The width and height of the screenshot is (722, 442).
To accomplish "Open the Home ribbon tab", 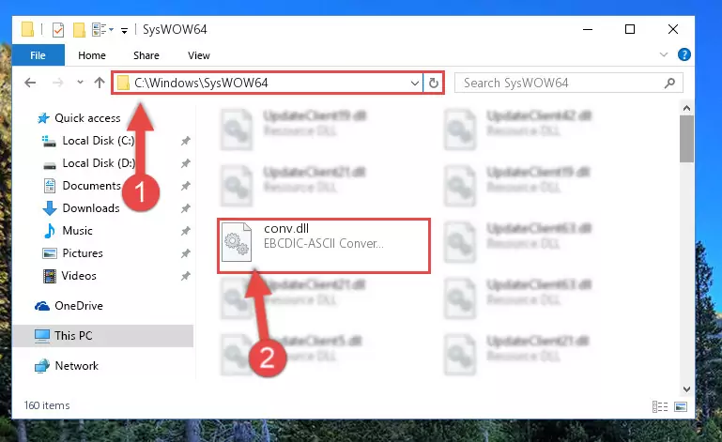I will pos(92,55).
